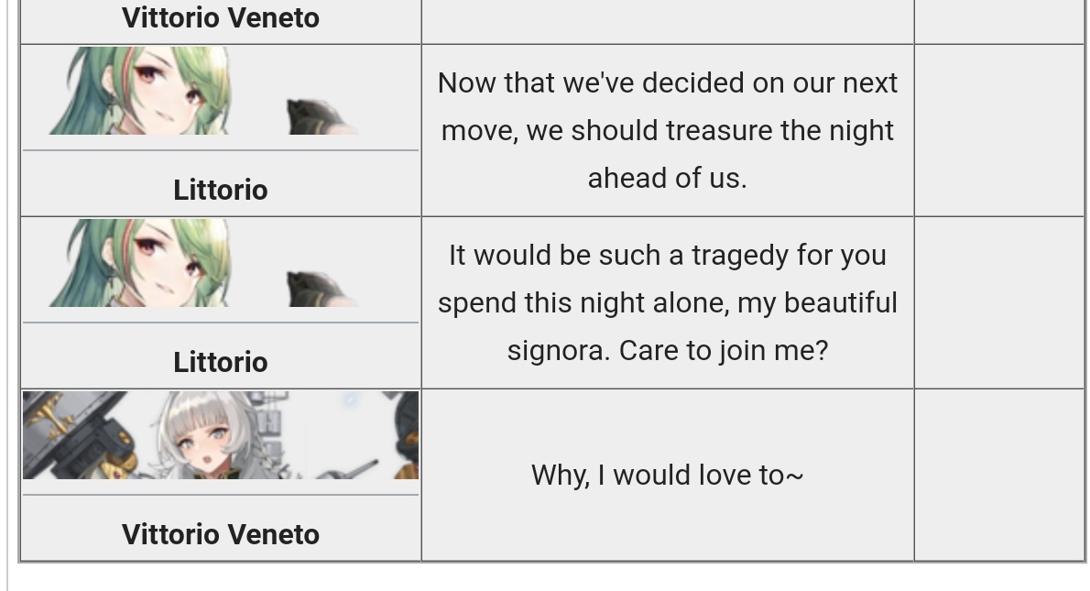Screen dimensions: 1090x591
Task: Click the empty right cell beside the 'treasure the night' line
Action: [x=999, y=131]
